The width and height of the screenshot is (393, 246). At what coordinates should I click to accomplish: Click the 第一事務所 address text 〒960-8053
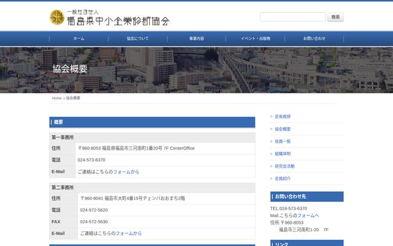coord(136,148)
